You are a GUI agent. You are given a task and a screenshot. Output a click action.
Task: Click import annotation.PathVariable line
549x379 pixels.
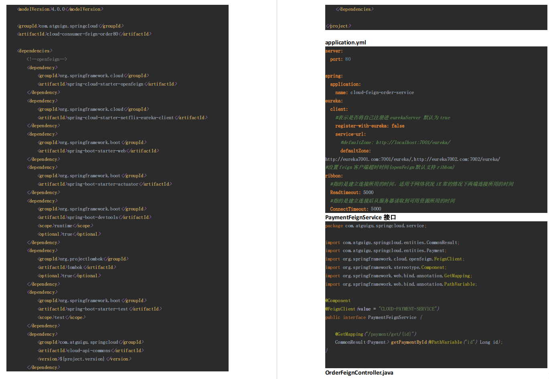tap(401, 284)
